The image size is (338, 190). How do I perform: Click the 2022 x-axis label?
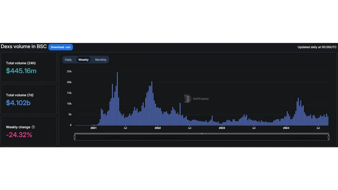[x=157, y=128]
